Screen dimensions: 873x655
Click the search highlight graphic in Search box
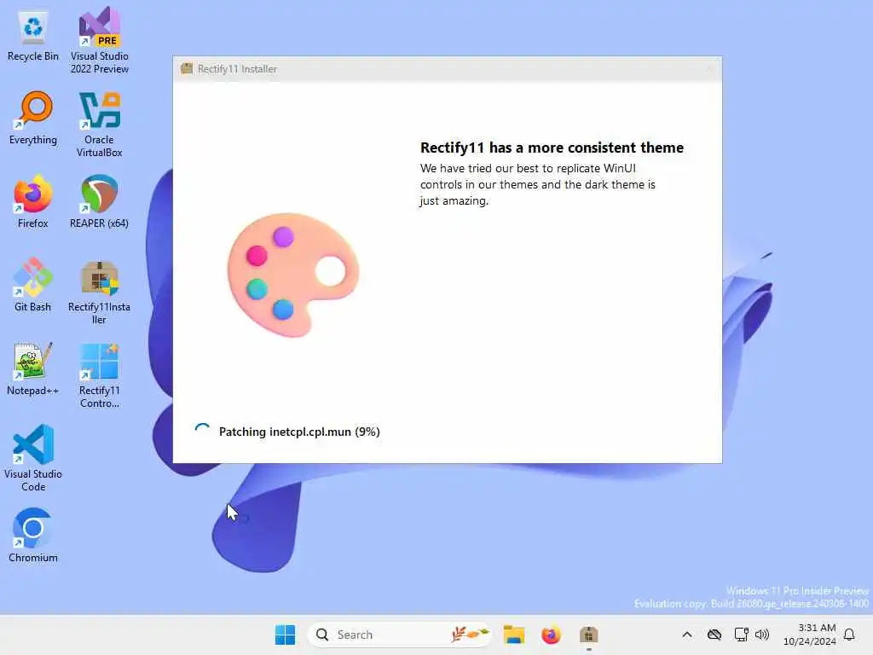click(470, 634)
